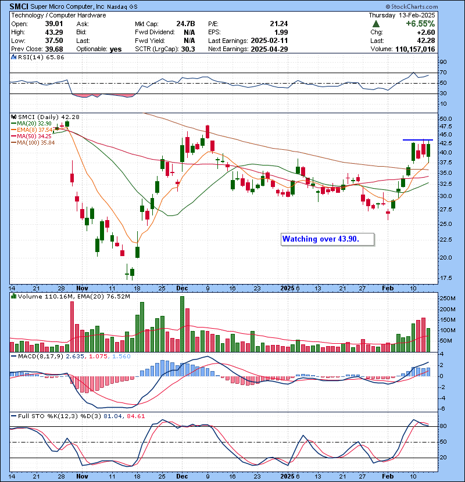Select the Prev Close value 39.68

pyautogui.click(x=54, y=49)
